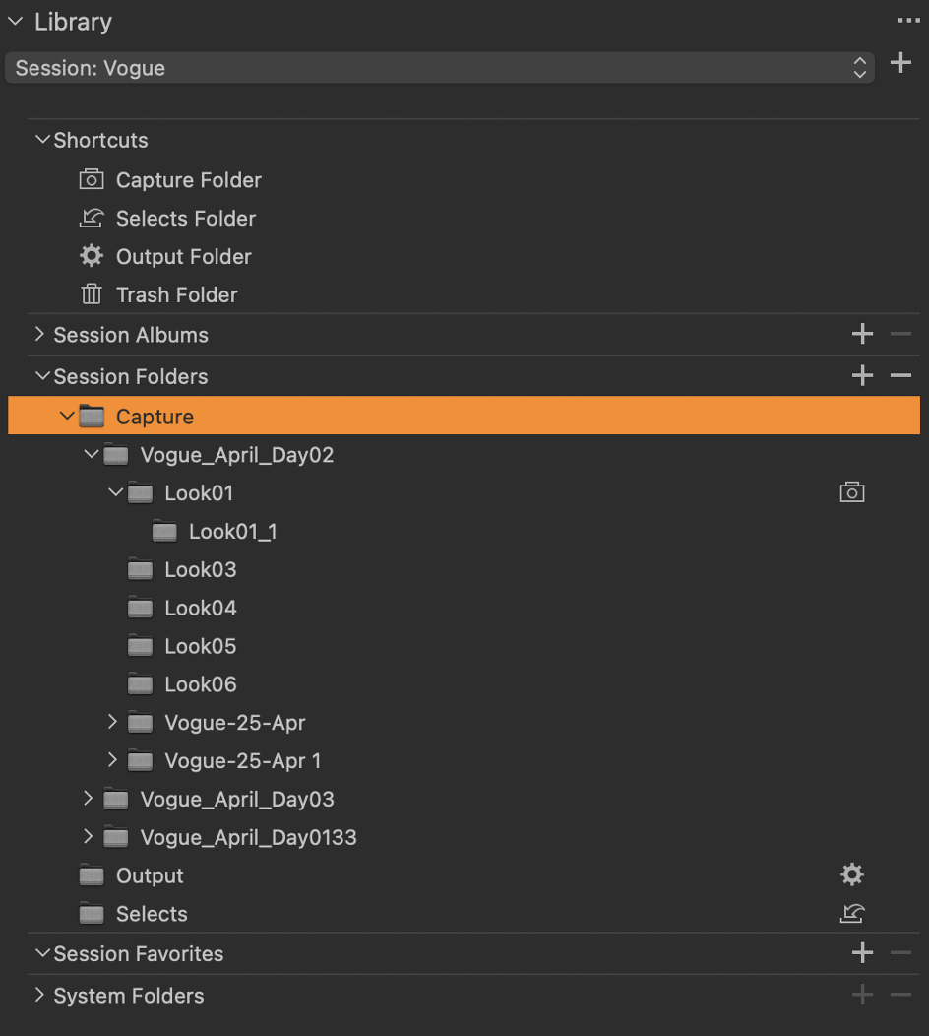Image resolution: width=929 pixels, height=1036 pixels.
Task: Collapse the Vogue_April_Day02 folder
Action: 92,454
